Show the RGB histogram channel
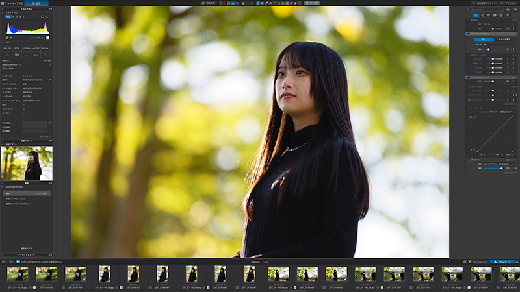Viewport: 520px width, 292px height. tap(8, 16)
